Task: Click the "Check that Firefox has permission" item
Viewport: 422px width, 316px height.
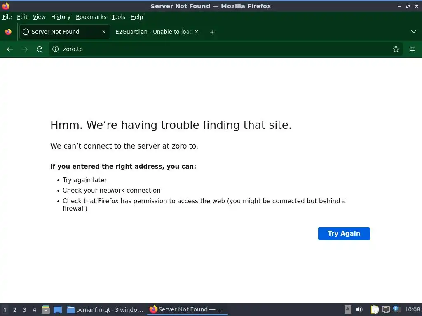Action: (x=204, y=205)
